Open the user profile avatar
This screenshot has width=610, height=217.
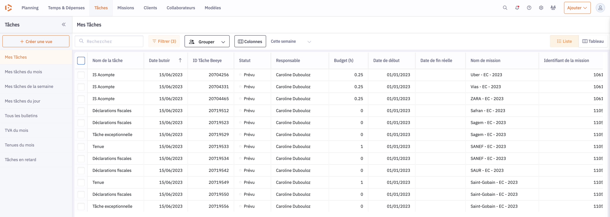pyautogui.click(x=600, y=8)
